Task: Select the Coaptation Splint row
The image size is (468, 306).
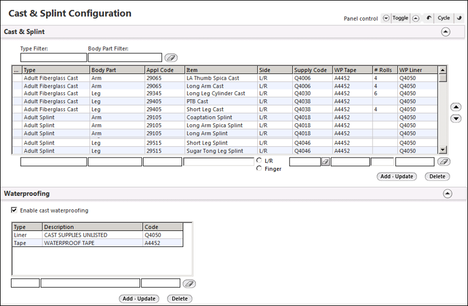Action: tap(225, 117)
